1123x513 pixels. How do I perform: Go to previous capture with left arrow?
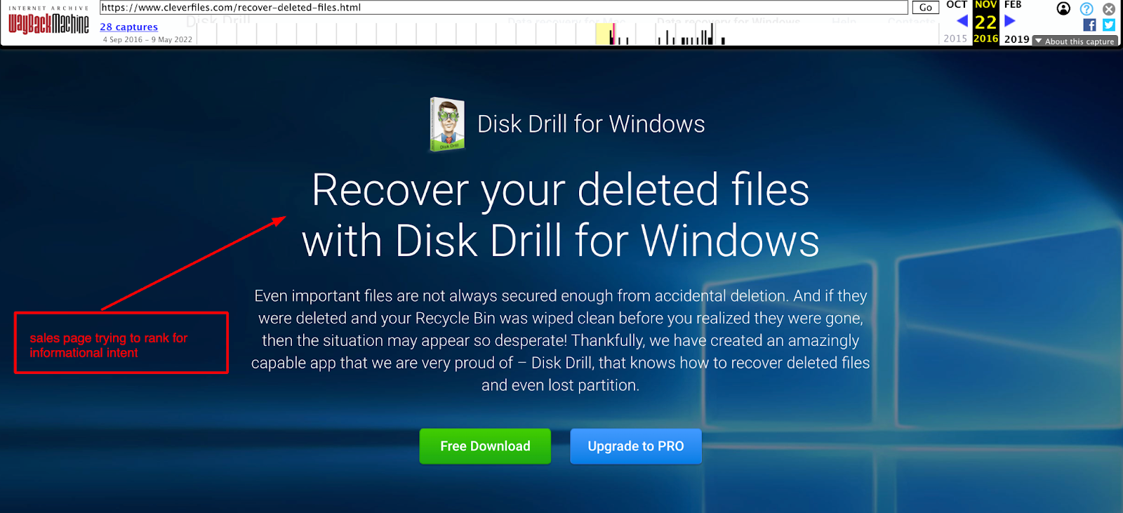pyautogui.click(x=962, y=21)
